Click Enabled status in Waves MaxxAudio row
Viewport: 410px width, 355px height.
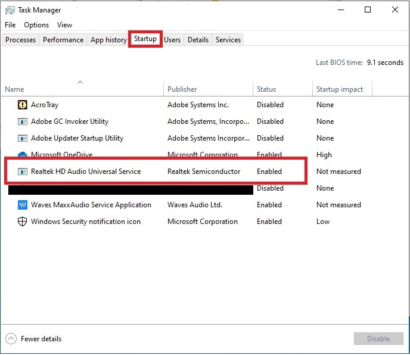pyautogui.click(x=269, y=205)
